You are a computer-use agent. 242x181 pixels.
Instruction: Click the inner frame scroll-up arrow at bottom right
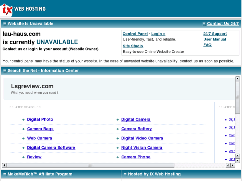click(238, 156)
